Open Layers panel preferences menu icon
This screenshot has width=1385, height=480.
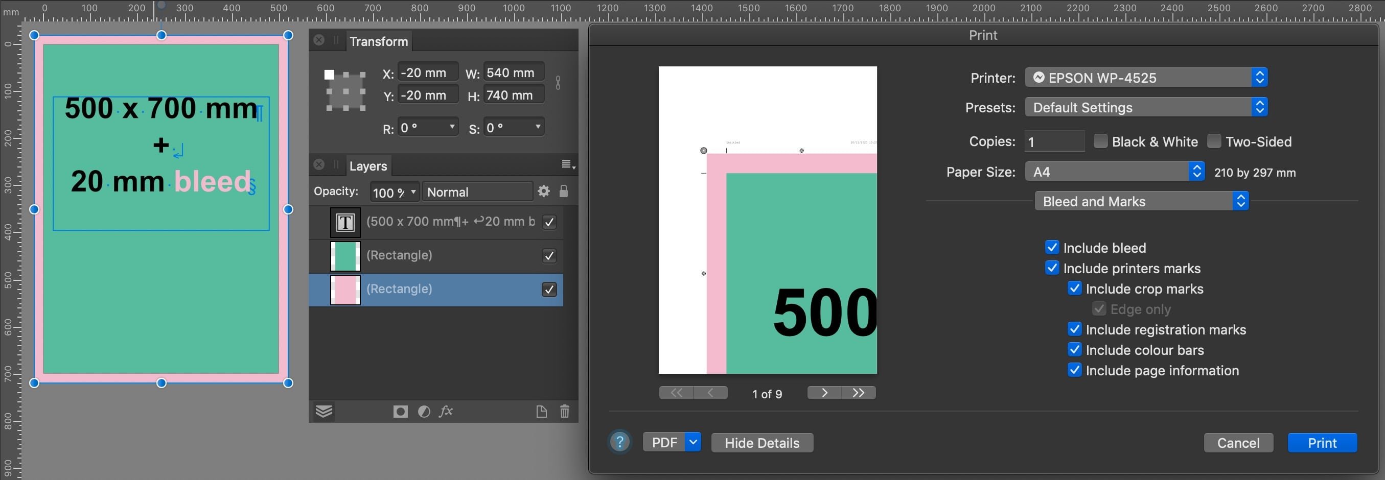(x=568, y=165)
